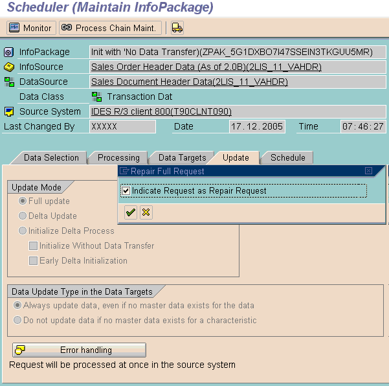Click Data Update Type in the Data Targets header
The height and width of the screenshot is (386, 389).
pos(82,291)
